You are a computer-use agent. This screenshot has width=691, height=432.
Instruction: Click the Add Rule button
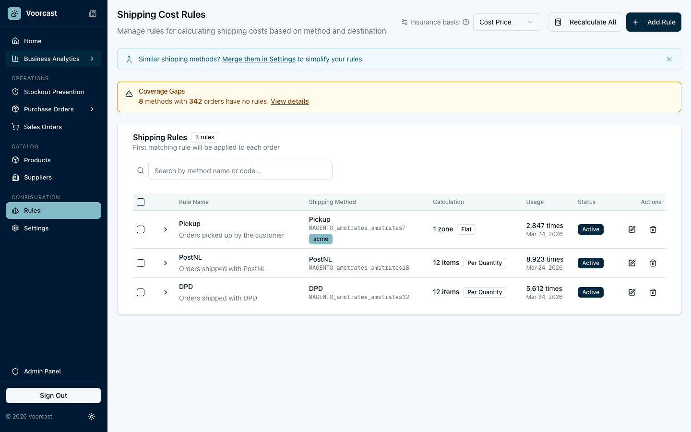654,22
